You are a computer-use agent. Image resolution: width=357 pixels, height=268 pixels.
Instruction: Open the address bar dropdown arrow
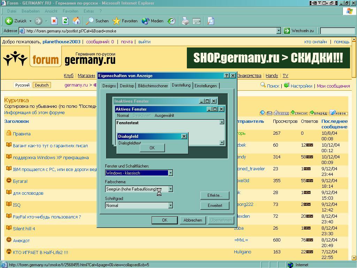pyautogui.click(x=279, y=31)
